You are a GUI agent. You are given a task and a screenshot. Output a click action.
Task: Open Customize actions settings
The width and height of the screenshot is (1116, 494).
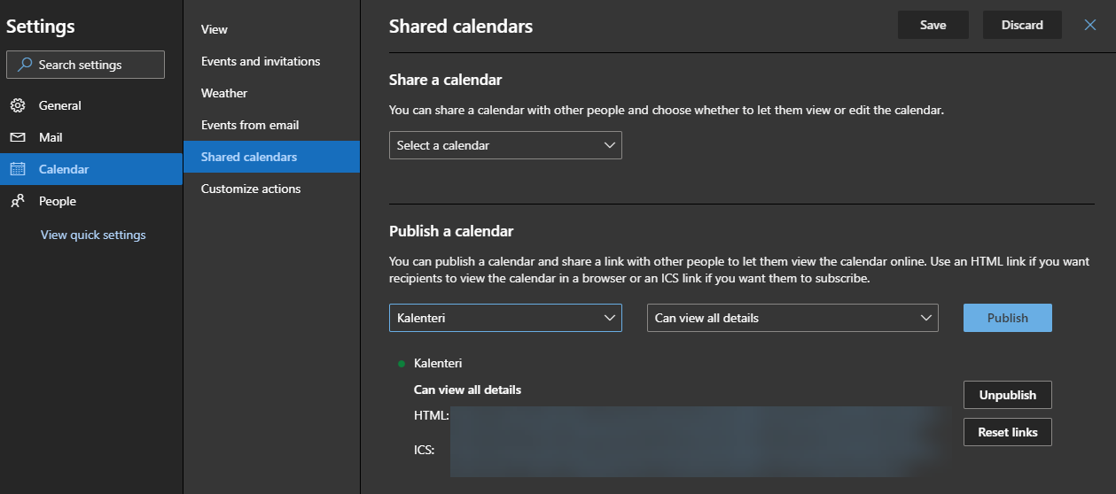click(251, 189)
